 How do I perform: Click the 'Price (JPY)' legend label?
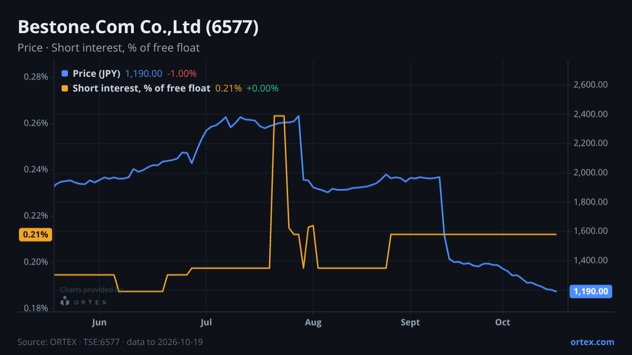point(97,74)
